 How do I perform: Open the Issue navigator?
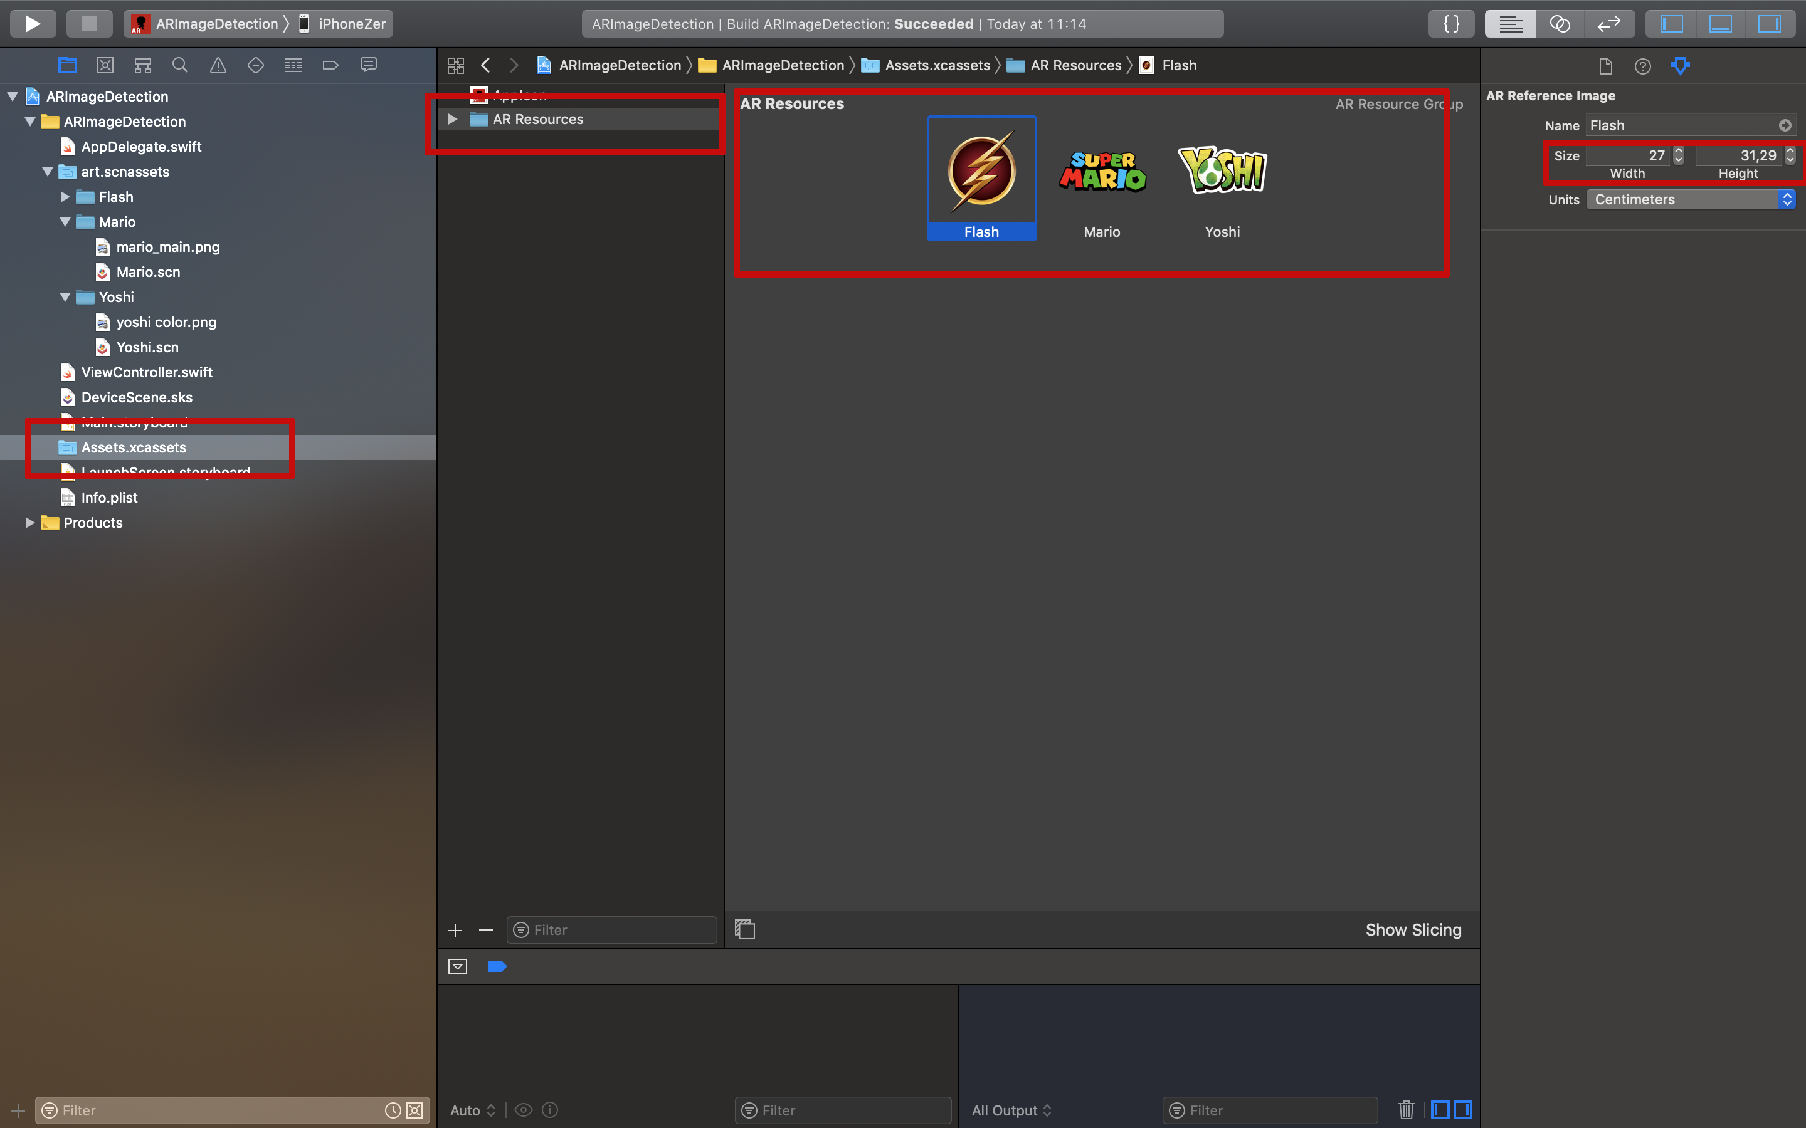point(218,65)
